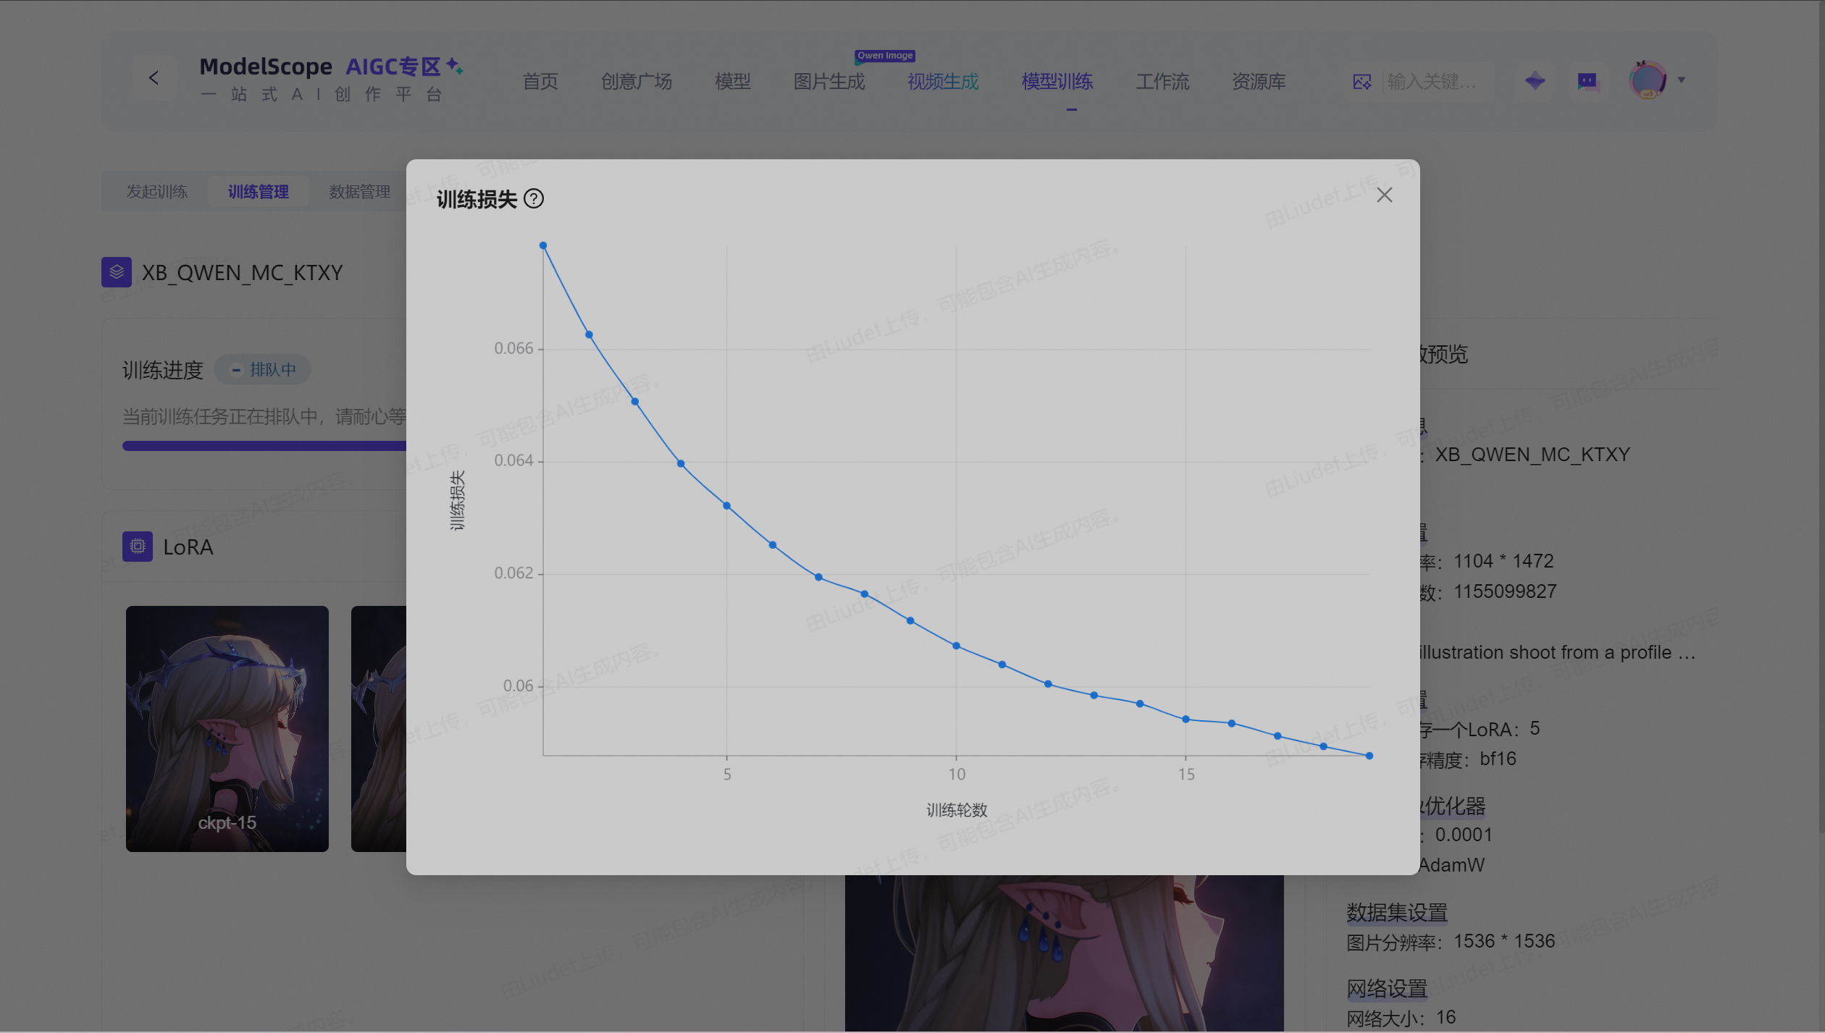Expand the dropdown arrow beside user avatar
Image resolution: width=1825 pixels, height=1033 pixels.
1682,80
